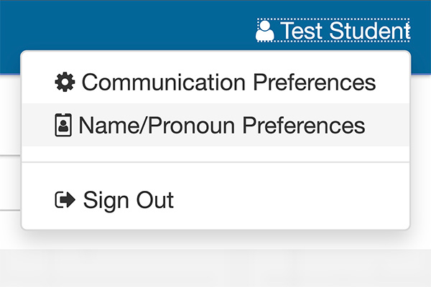
Task: Collapse the Test Student account dropdown
Action: pos(333,30)
